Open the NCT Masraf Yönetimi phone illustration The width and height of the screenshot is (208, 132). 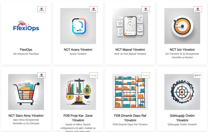tap(130, 26)
